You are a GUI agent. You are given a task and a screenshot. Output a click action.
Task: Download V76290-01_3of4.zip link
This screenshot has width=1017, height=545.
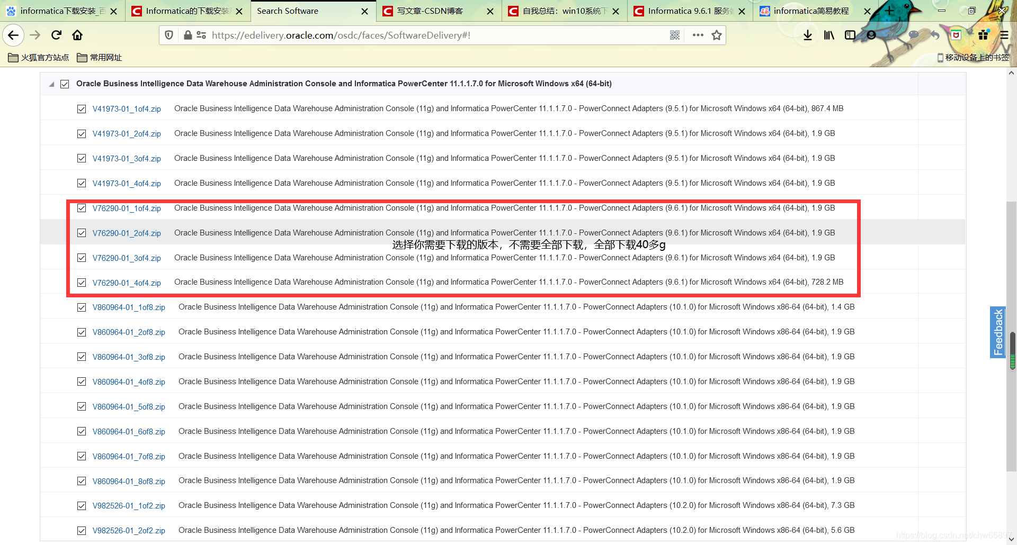(127, 258)
